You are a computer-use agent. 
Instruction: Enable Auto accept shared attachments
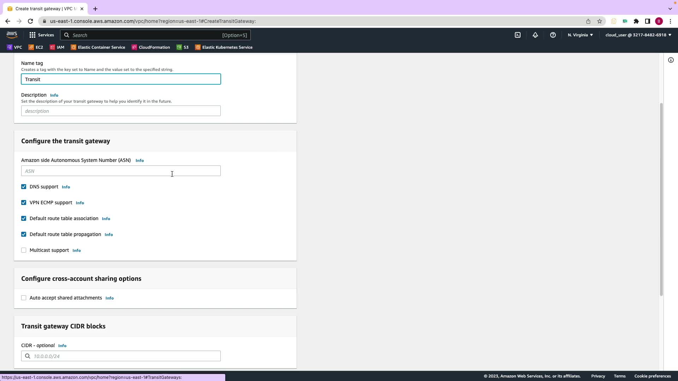[24, 298]
